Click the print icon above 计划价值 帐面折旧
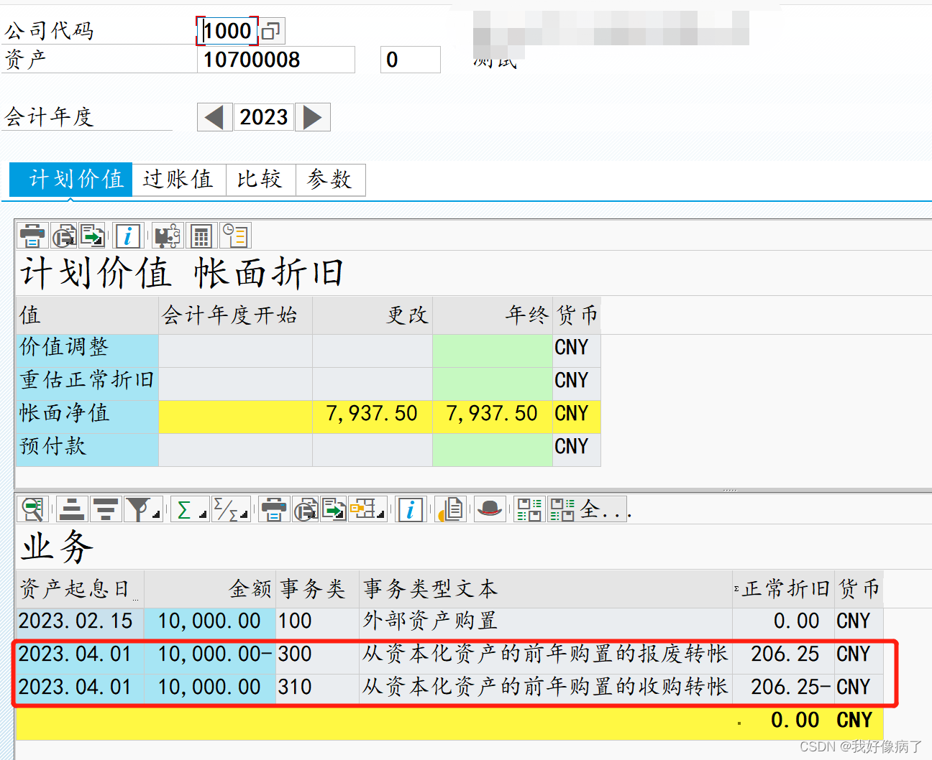Image resolution: width=932 pixels, height=760 pixels. 32,236
